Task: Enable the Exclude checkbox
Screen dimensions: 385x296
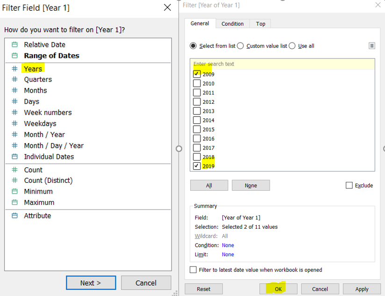Action: click(349, 186)
